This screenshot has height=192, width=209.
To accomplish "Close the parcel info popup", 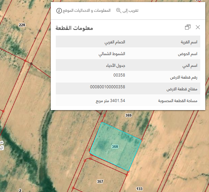I will pos(198,27).
